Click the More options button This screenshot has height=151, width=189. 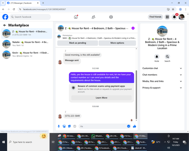117,43
